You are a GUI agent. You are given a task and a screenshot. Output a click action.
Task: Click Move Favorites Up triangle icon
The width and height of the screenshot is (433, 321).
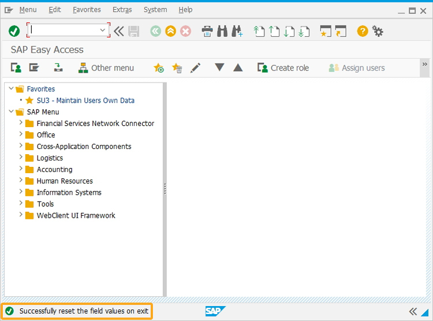point(238,68)
